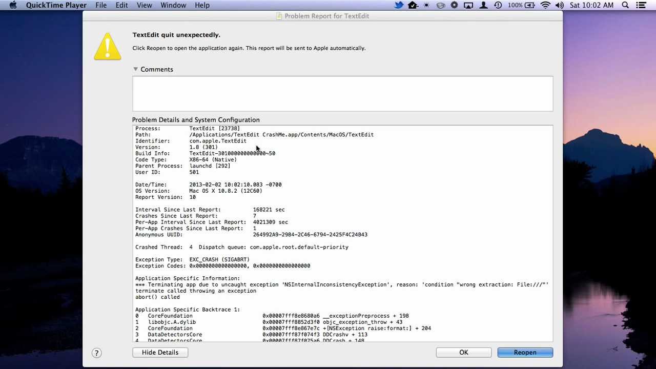Click the parent process 'launchd [292]'
This screenshot has height=369, width=656.
point(210,166)
